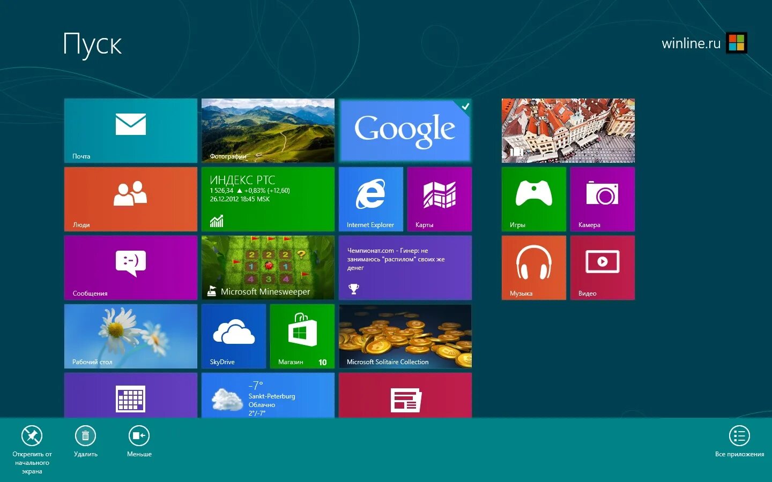Open the Видео video tile
This screenshot has width=772, height=482.
[603, 268]
